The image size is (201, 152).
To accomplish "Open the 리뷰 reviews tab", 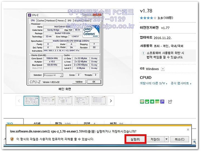I will pyautogui.click(x=91, y=123).
